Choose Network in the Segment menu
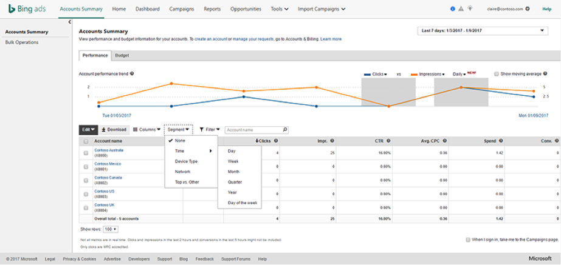 (191, 172)
